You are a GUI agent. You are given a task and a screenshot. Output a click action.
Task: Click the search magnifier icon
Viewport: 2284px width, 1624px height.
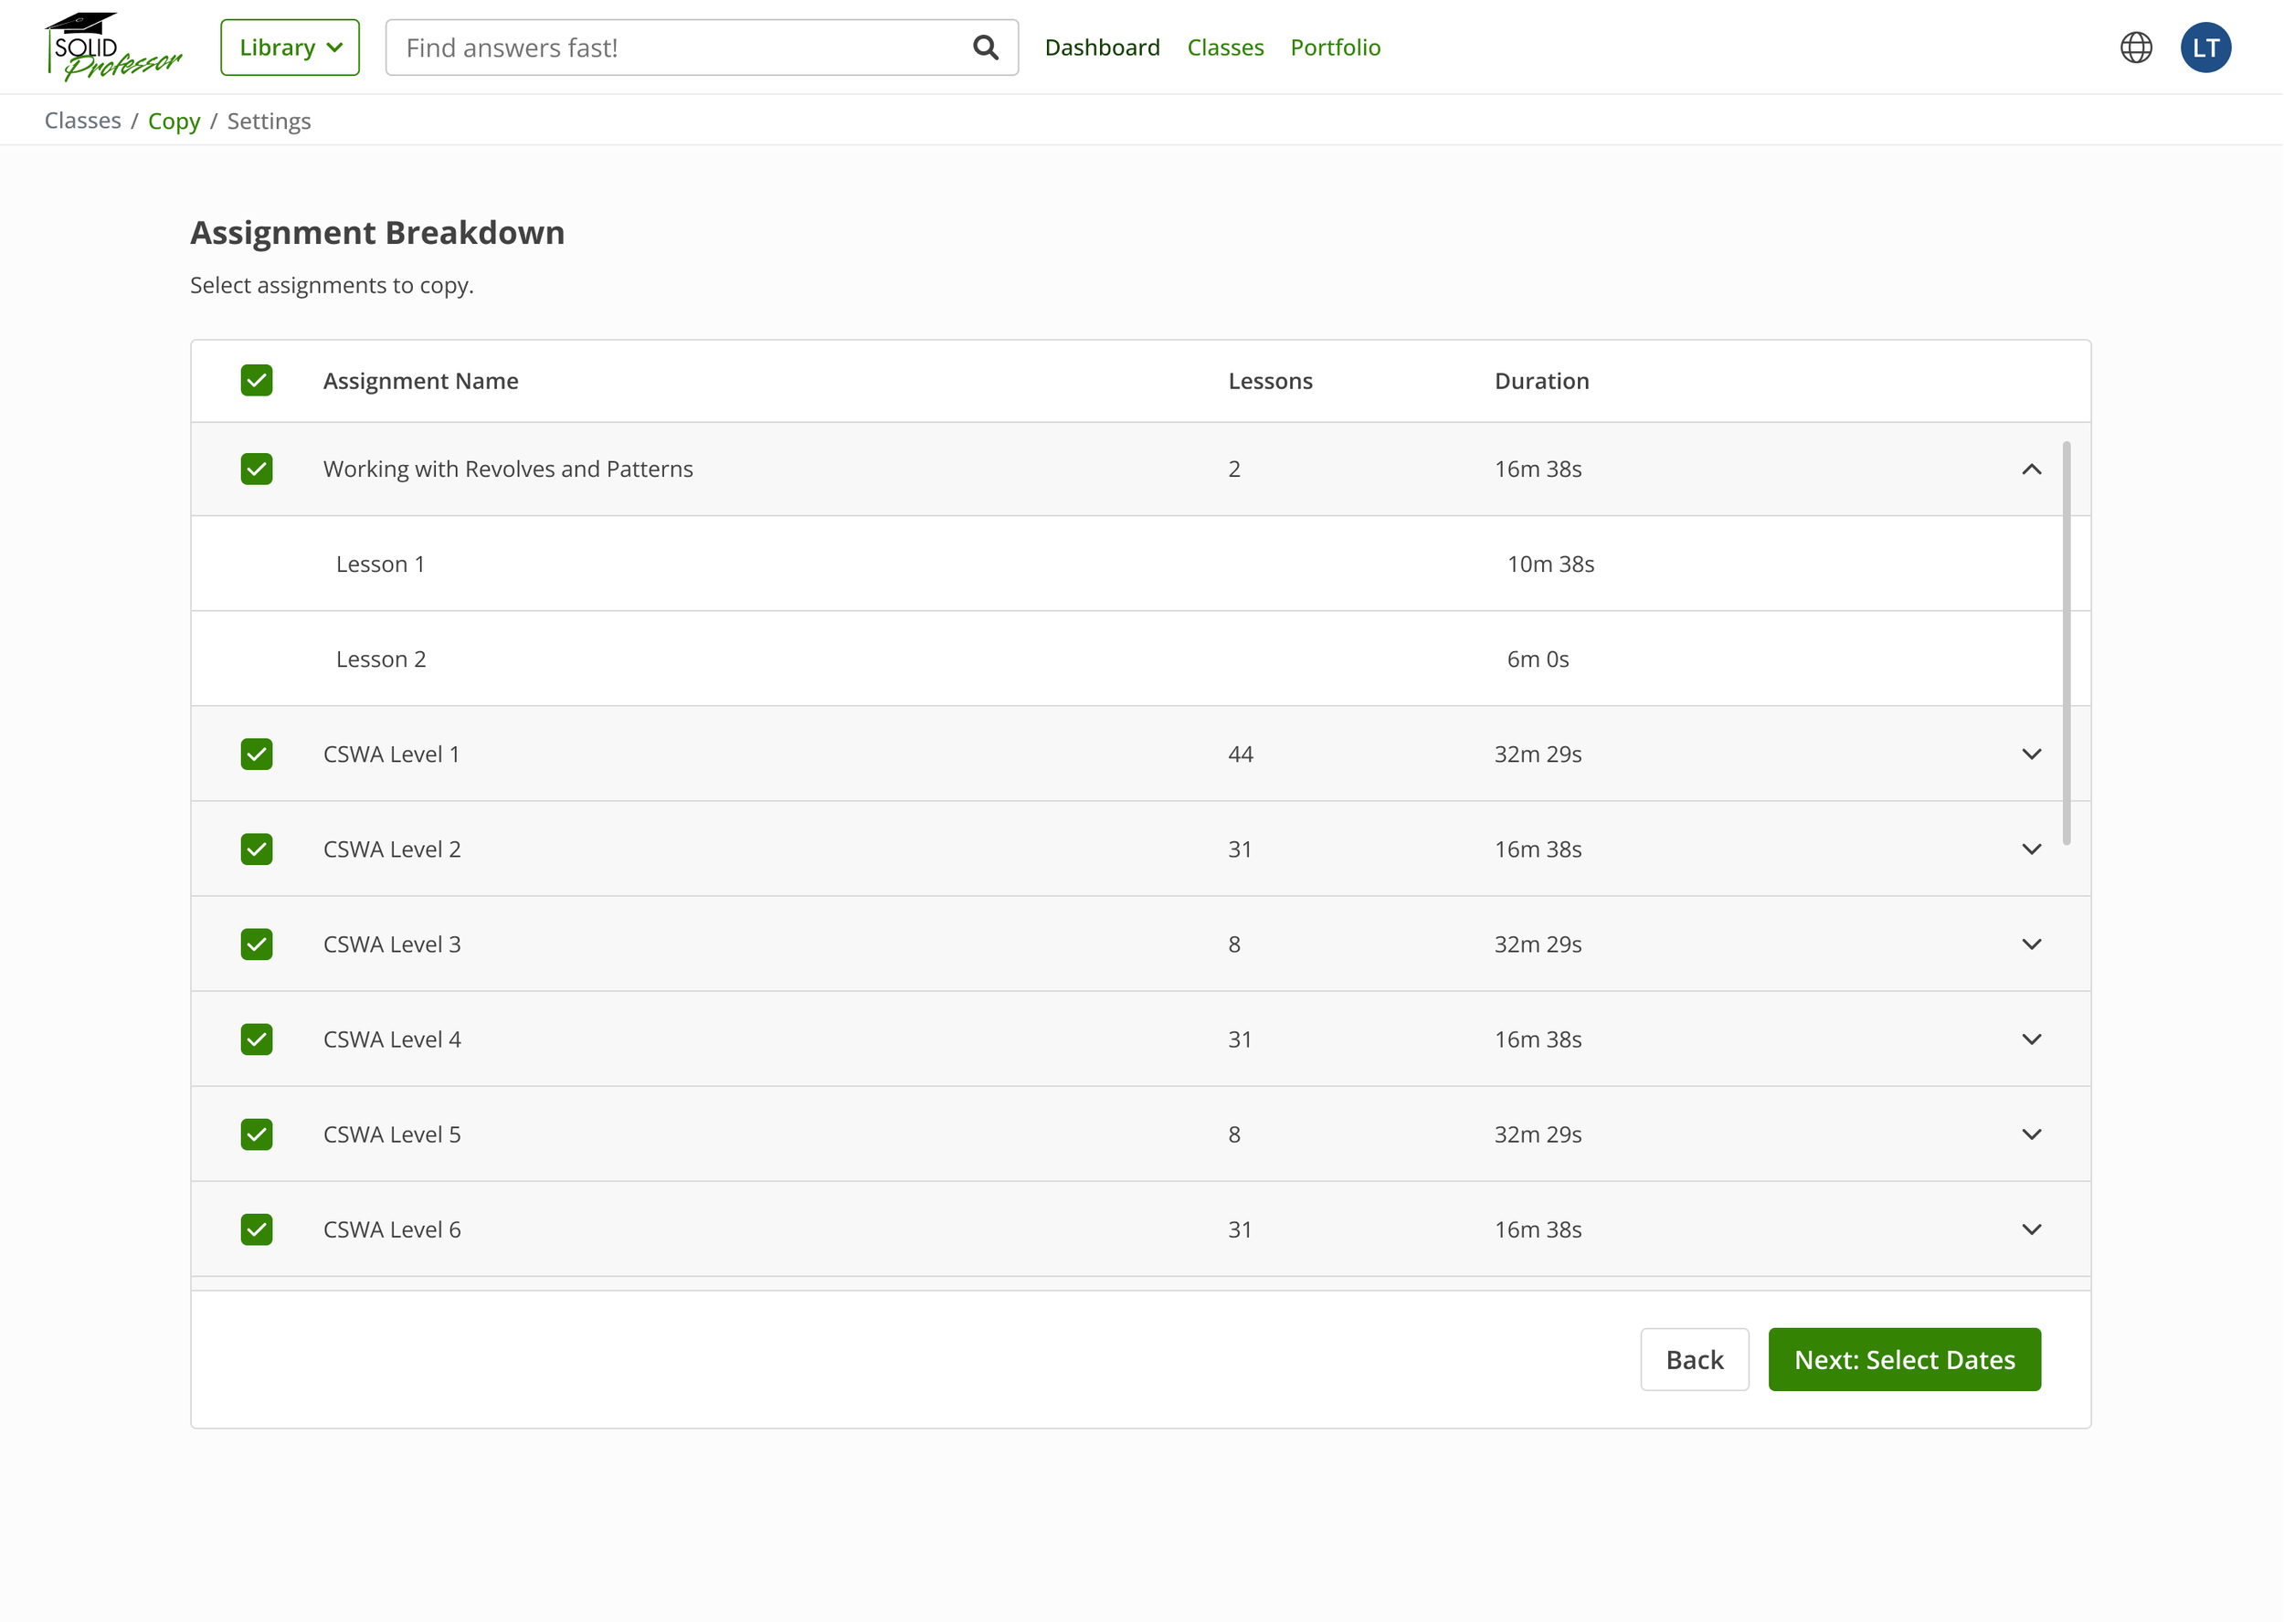(x=985, y=47)
